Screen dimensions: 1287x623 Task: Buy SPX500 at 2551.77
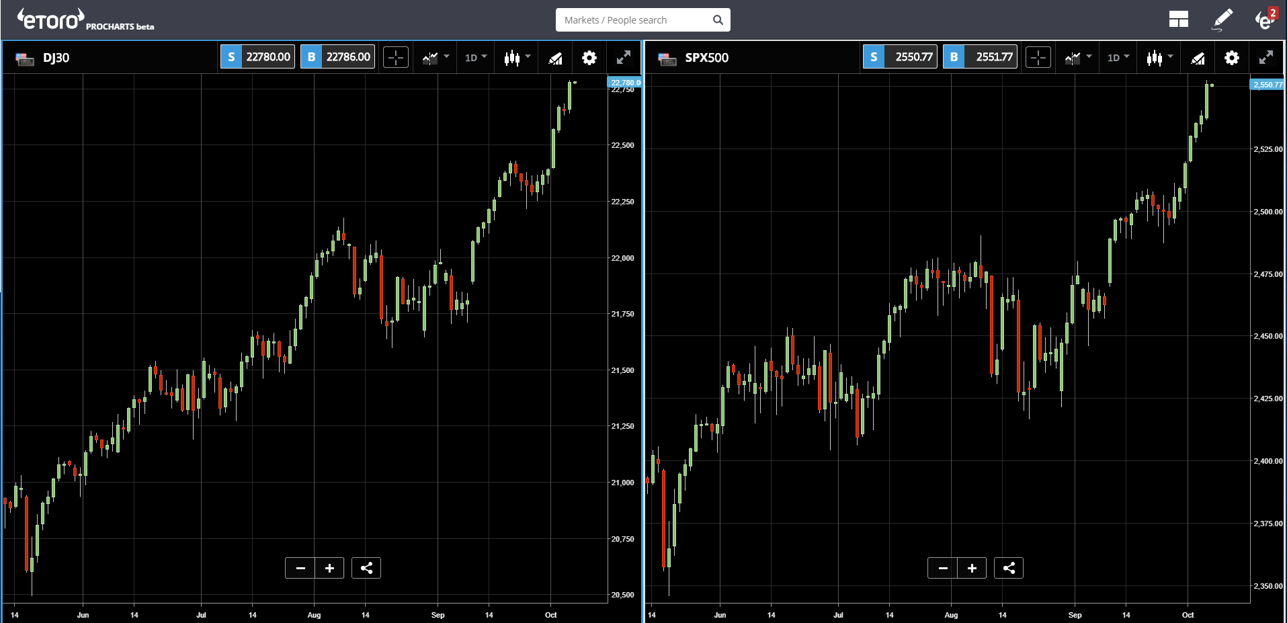(980, 57)
